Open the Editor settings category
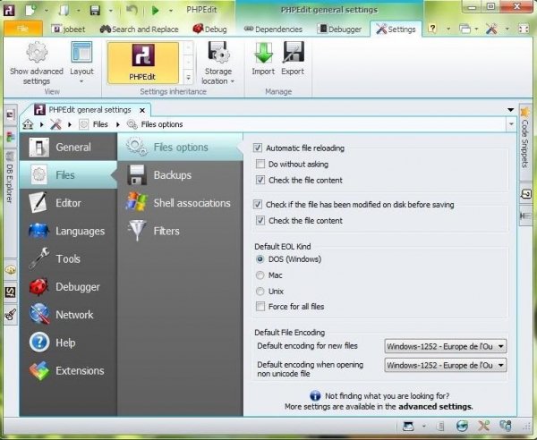The height and width of the screenshot is (440, 537). coord(68,203)
